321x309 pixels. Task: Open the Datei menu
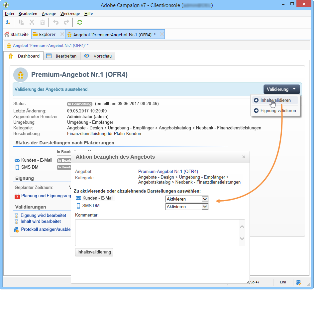pos(9,14)
